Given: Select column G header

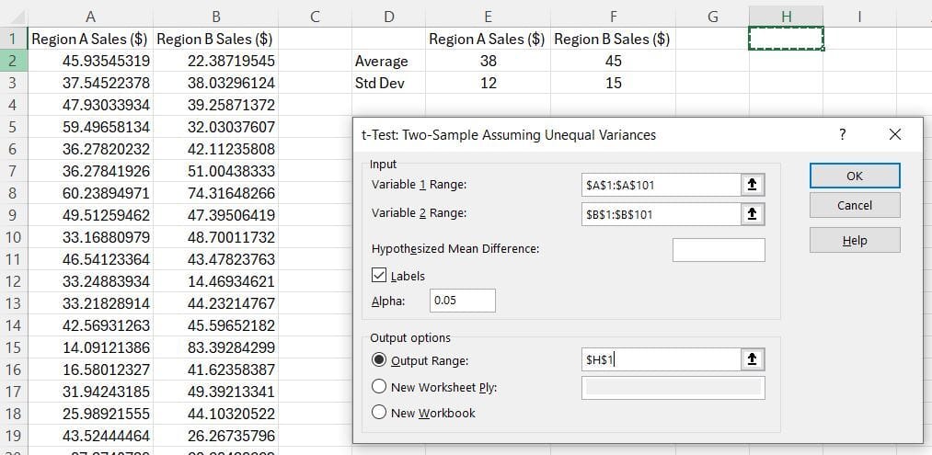Looking at the screenshot, I should (712, 16).
